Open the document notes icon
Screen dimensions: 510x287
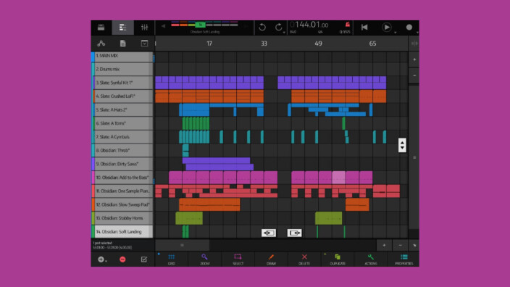[122, 43]
